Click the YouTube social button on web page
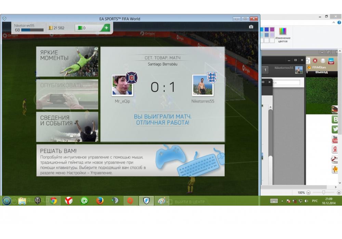Image resolution: width=342 pixels, height=239 pixels. click(335, 139)
